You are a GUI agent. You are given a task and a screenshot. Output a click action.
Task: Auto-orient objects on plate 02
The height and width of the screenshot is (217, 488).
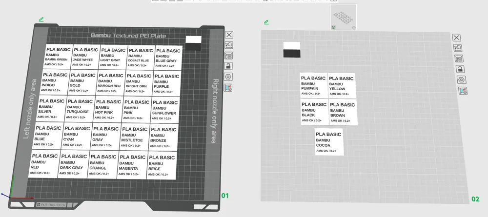pos(458,48)
